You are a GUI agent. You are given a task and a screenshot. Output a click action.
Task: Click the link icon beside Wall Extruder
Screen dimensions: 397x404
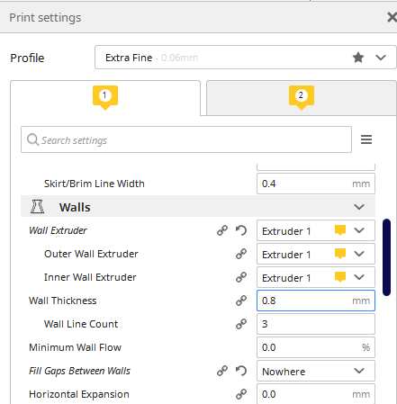point(222,230)
